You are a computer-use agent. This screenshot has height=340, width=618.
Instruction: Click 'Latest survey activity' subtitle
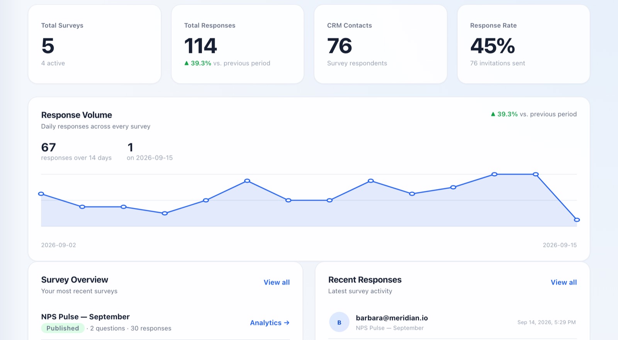[360, 291]
